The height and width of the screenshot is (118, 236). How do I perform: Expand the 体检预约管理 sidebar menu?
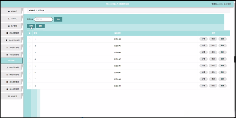point(12,75)
